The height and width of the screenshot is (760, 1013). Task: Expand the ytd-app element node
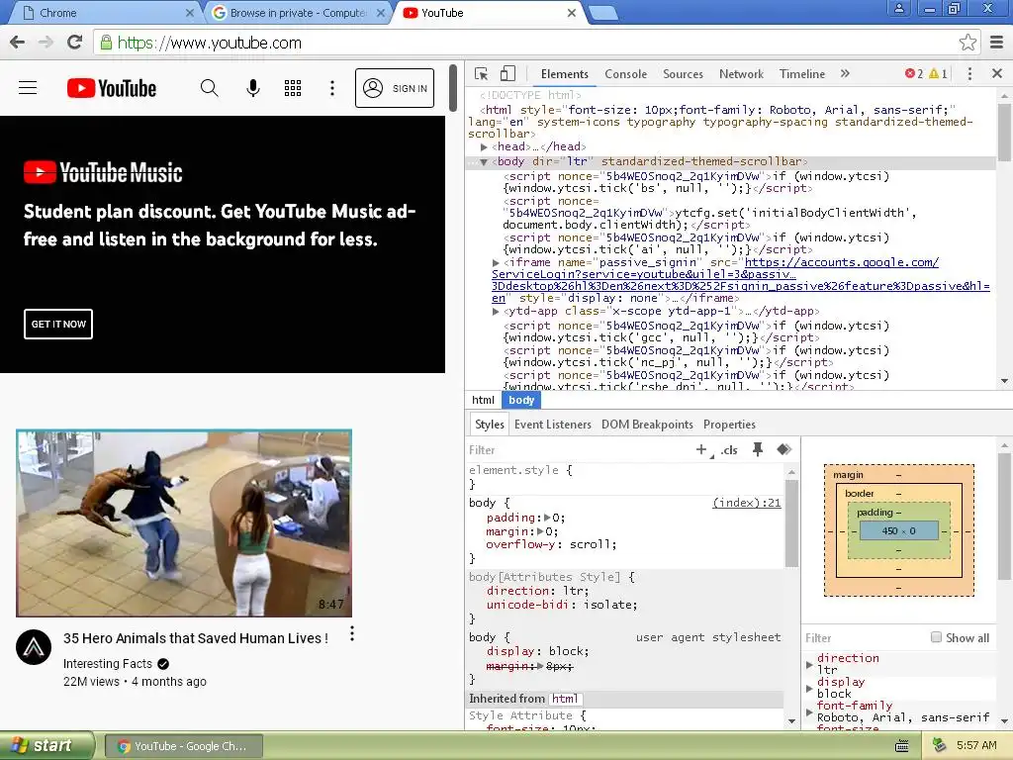pos(496,312)
